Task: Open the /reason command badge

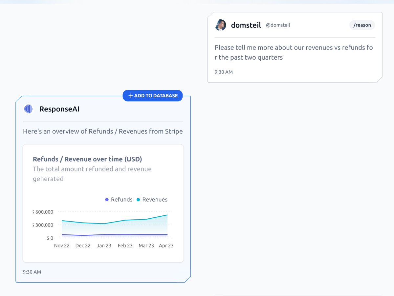Action: [362, 25]
